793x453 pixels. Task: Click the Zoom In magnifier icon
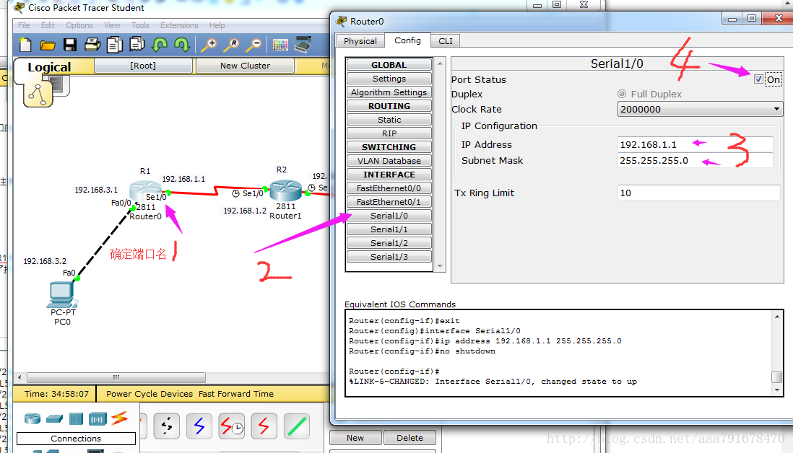tap(209, 45)
